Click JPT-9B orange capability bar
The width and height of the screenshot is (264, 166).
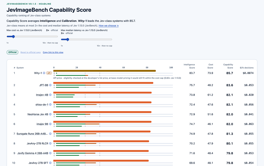click(103, 83)
